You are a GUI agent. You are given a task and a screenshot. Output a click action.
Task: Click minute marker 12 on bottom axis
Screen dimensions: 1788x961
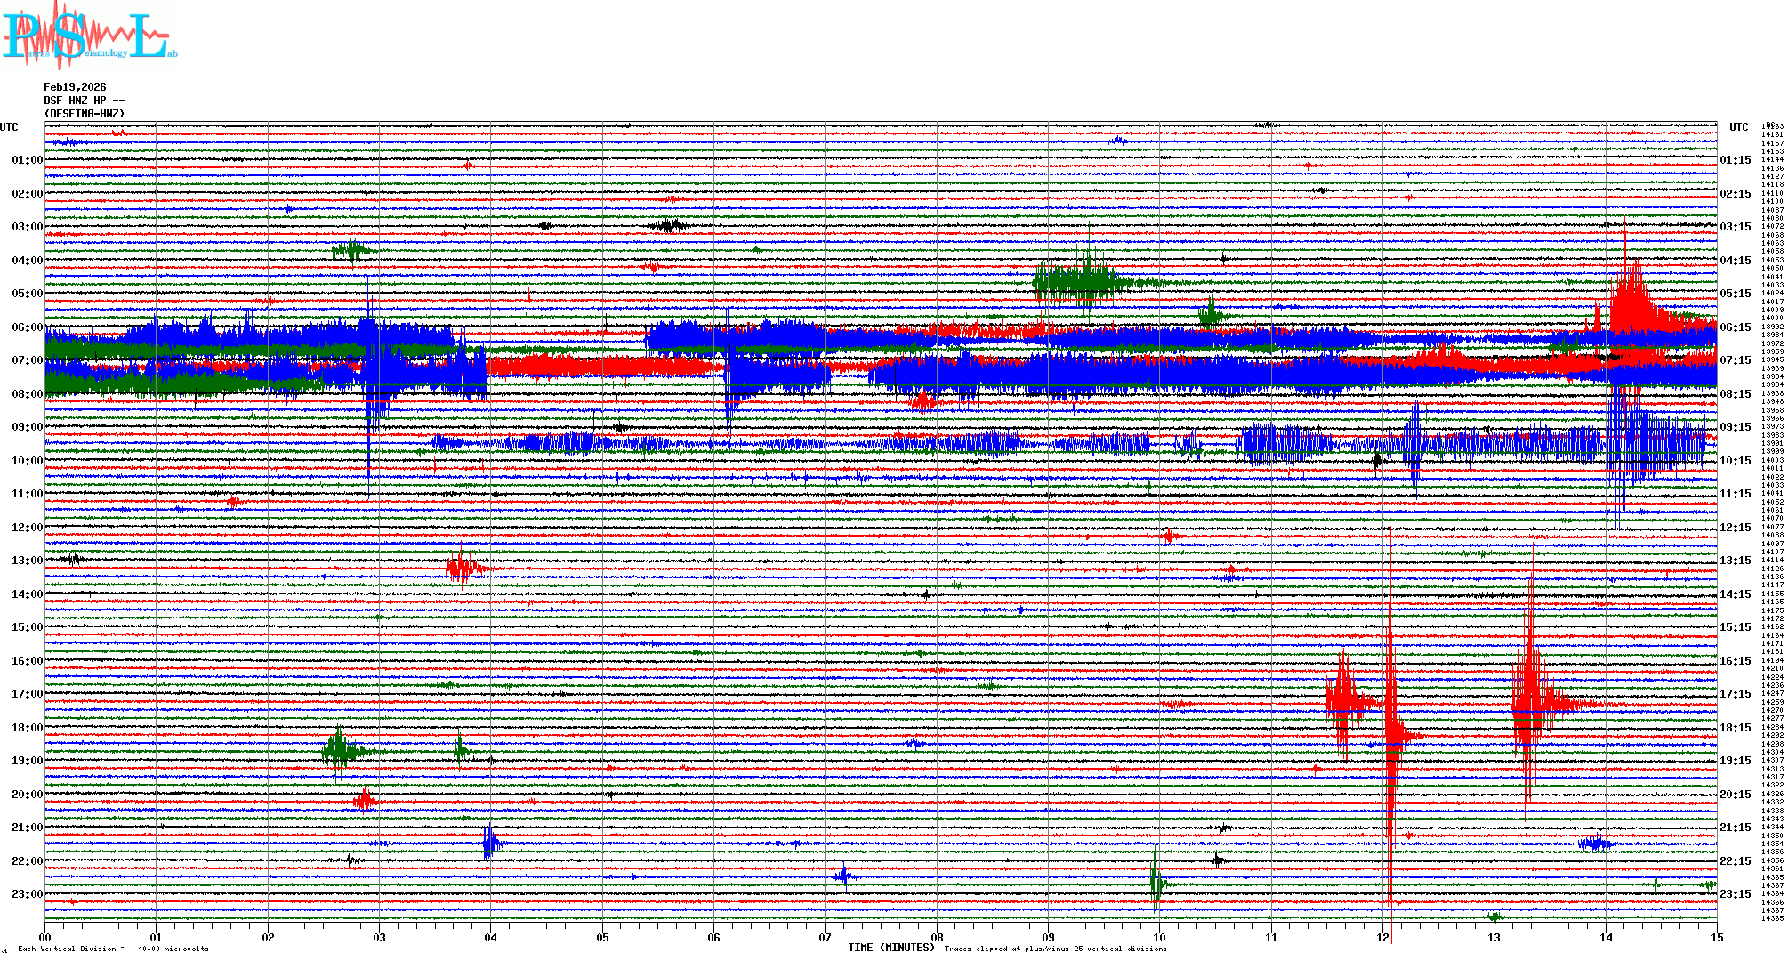[x=1383, y=937]
